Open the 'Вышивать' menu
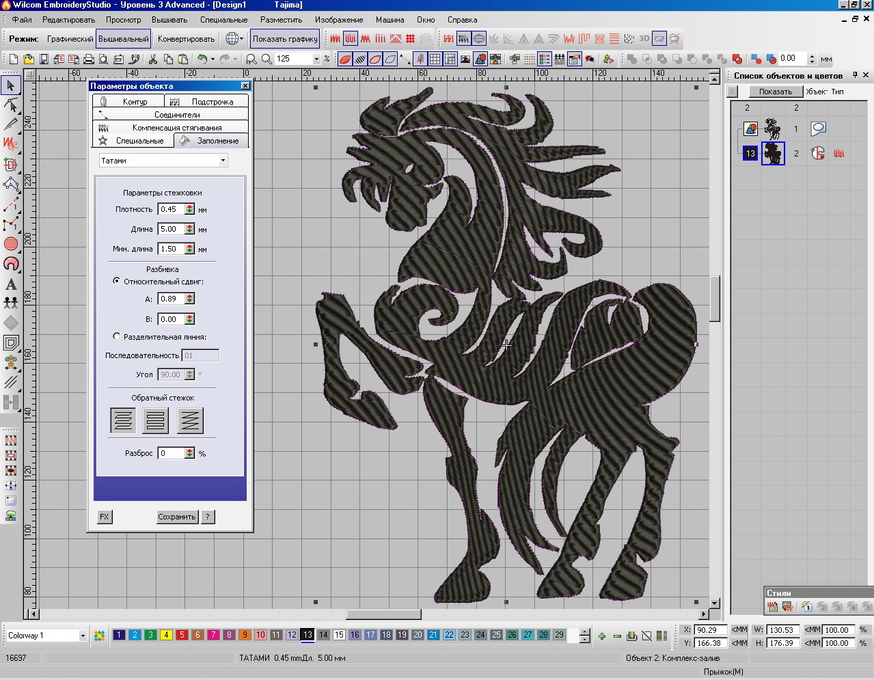The image size is (874, 680). [x=169, y=20]
